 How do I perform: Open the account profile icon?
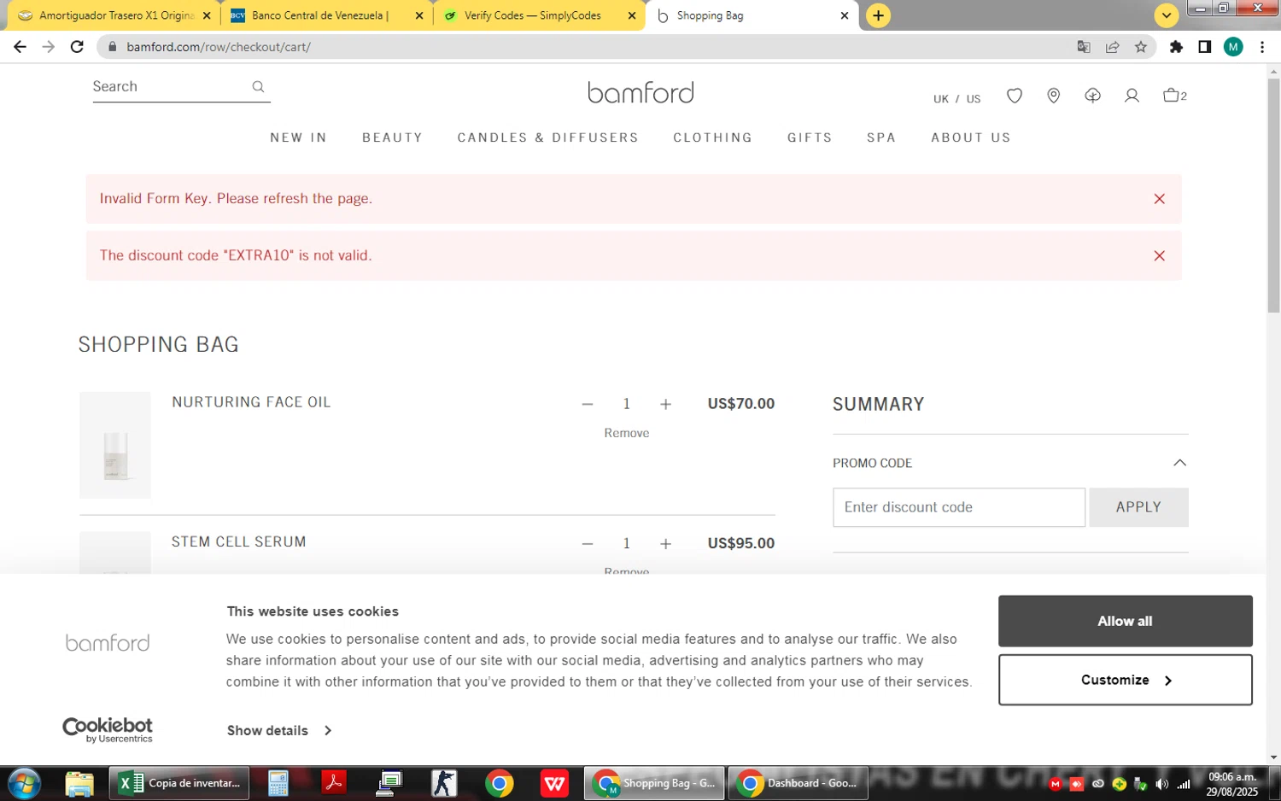1132,96
